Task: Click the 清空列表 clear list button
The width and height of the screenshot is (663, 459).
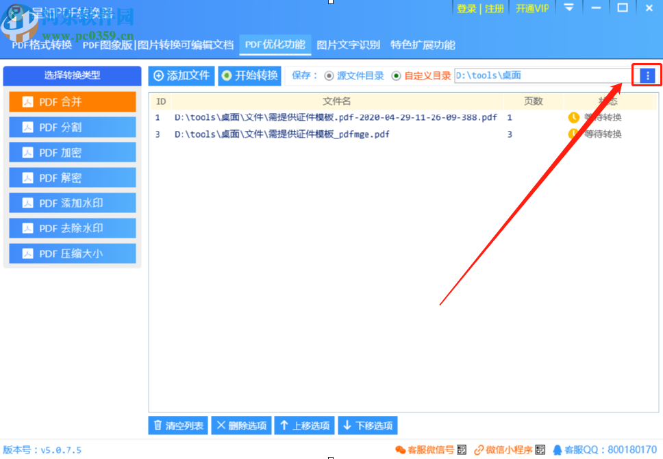Action: pos(177,425)
